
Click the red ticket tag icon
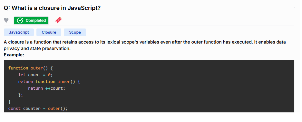coord(59,20)
